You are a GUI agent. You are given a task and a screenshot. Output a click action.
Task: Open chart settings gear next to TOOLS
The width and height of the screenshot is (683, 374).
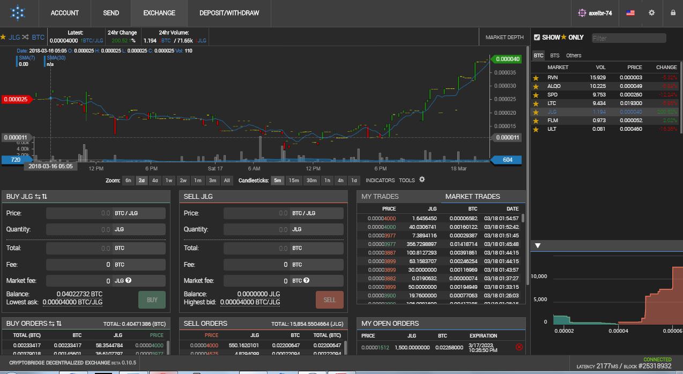[x=422, y=179]
